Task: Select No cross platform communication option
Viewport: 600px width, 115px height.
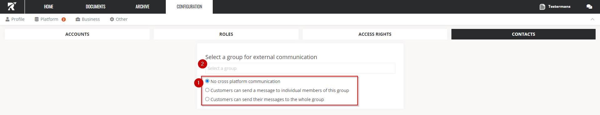Action: coord(207,81)
